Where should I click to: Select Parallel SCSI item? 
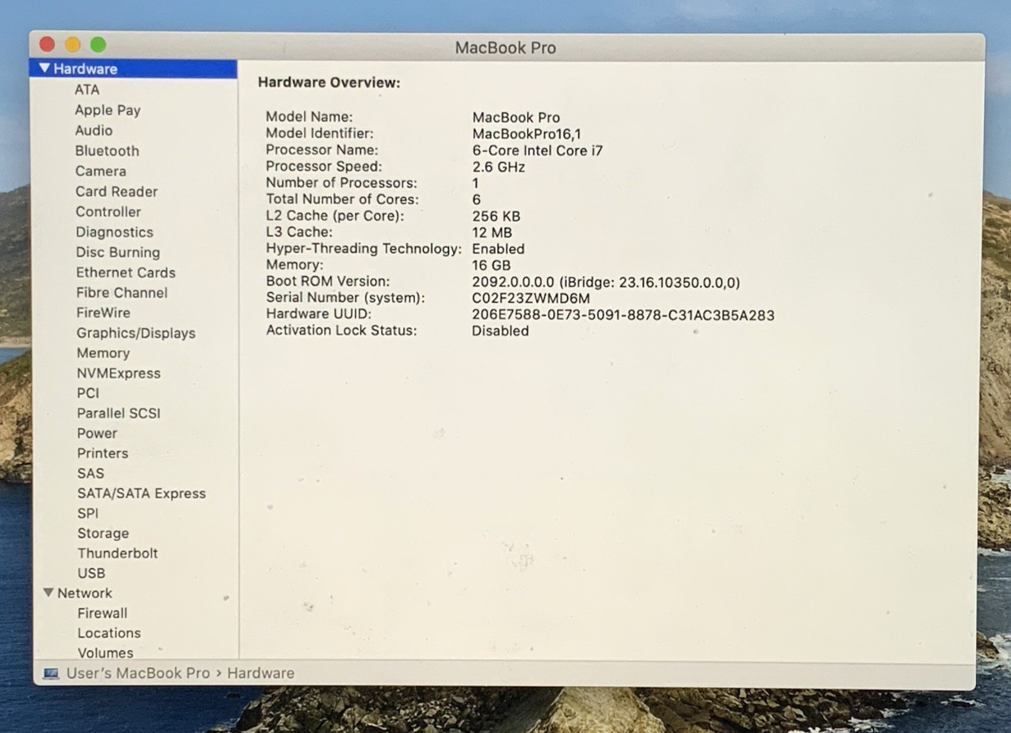tap(119, 413)
